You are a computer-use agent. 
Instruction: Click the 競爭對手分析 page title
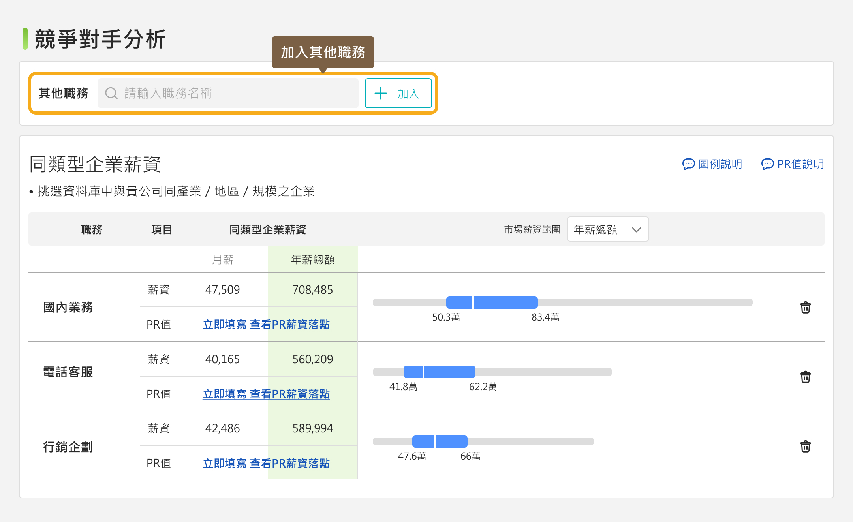[x=100, y=39]
